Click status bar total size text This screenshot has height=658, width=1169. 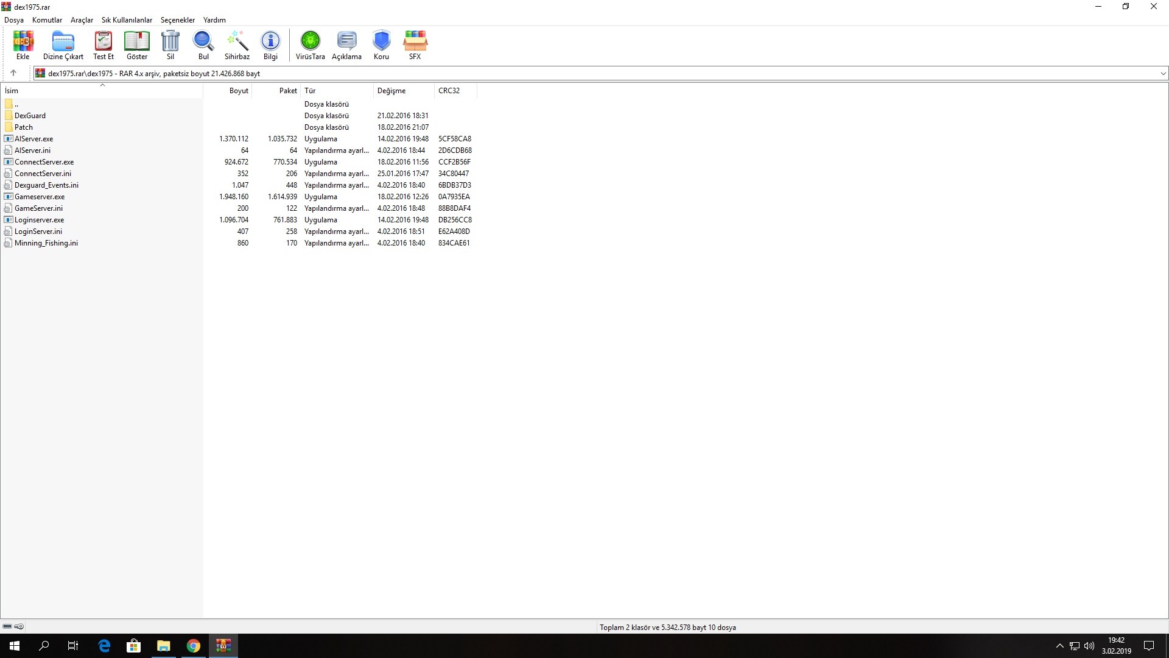(668, 628)
